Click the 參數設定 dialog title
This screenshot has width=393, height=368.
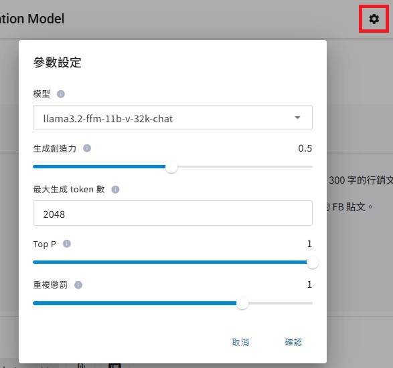[57, 62]
